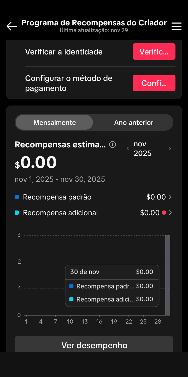Image resolution: width=188 pixels, height=377 pixels.
Task: Tap the info icon beside Recompensas estimadas
Action: coord(113,145)
